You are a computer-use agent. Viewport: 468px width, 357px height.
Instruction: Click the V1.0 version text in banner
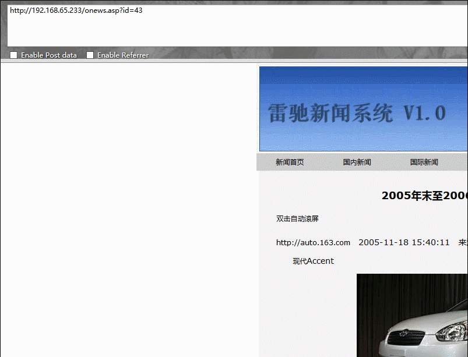[x=424, y=113]
